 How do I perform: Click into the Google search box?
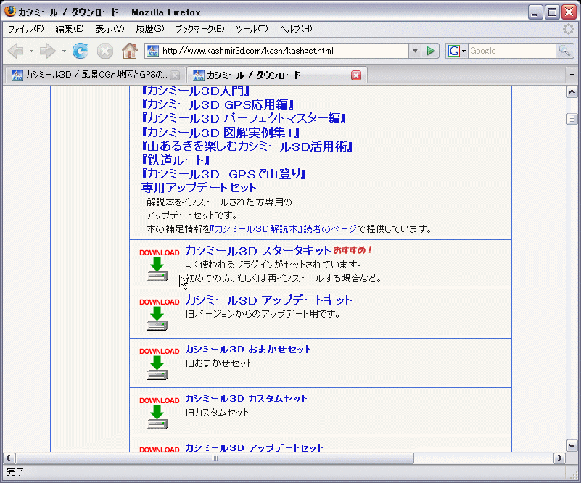[x=512, y=51]
